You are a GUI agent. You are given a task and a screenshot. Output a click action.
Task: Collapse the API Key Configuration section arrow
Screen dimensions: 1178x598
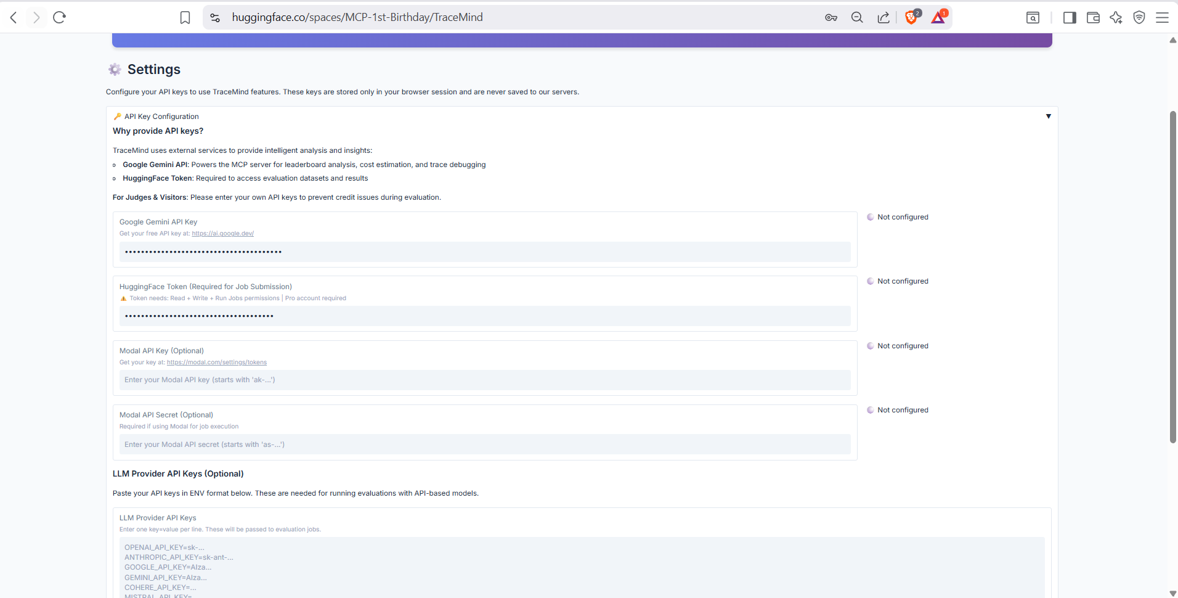(1049, 117)
